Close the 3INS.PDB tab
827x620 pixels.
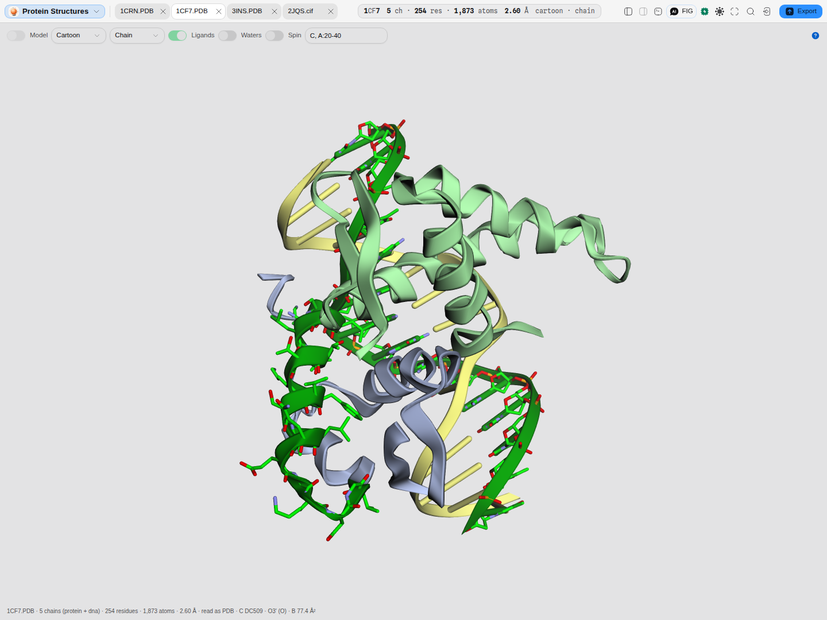(x=275, y=11)
